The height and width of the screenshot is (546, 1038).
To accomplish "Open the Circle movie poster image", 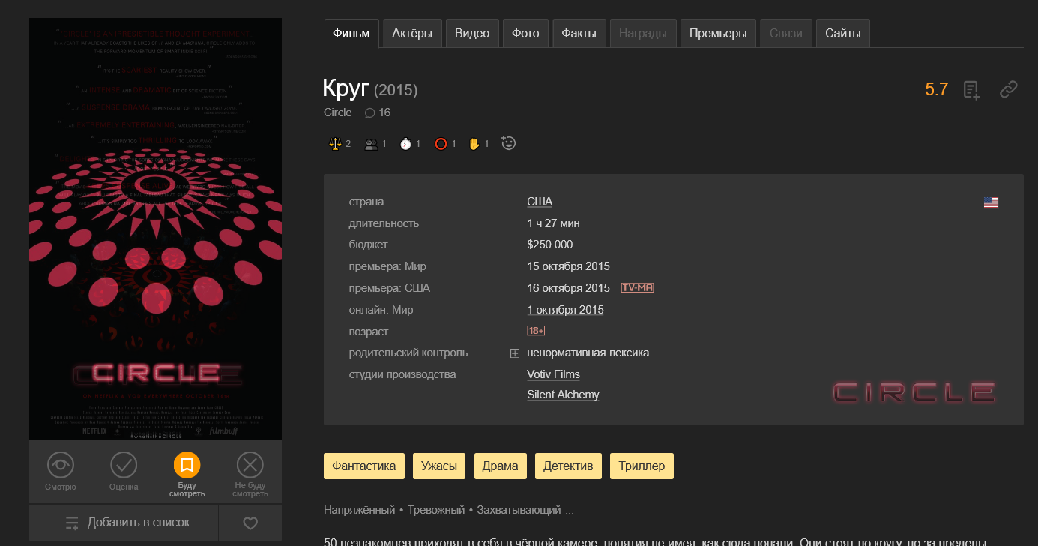I will pyautogui.click(x=156, y=229).
